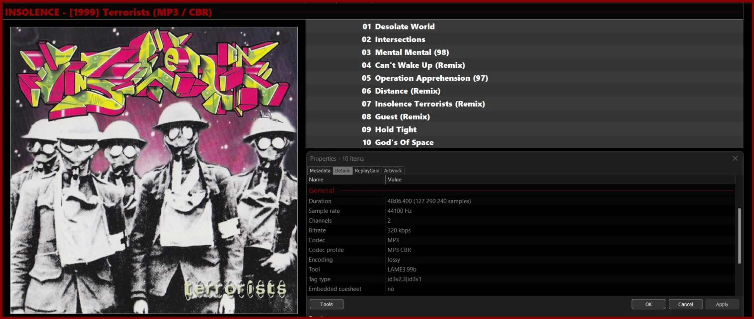The height and width of the screenshot is (319, 754).
Task: Cancel the Properties dialog
Action: click(x=686, y=304)
